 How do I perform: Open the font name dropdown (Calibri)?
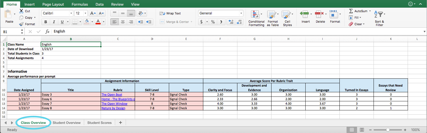(x=71, y=13)
